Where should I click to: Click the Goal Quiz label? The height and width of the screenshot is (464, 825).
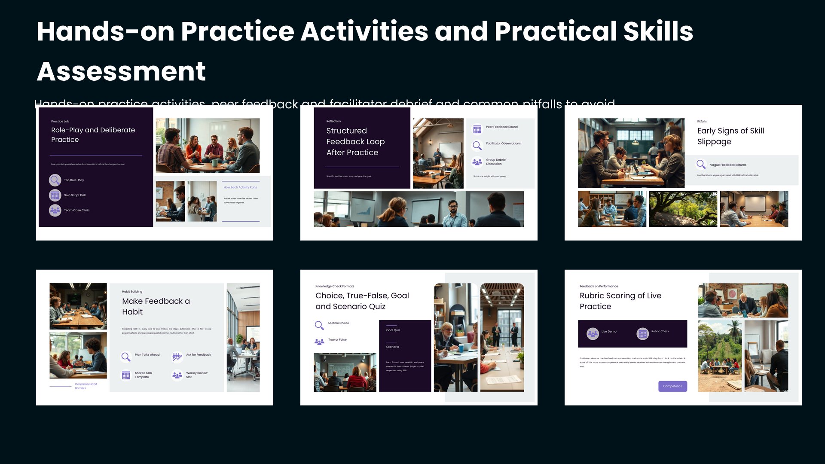[x=393, y=330]
